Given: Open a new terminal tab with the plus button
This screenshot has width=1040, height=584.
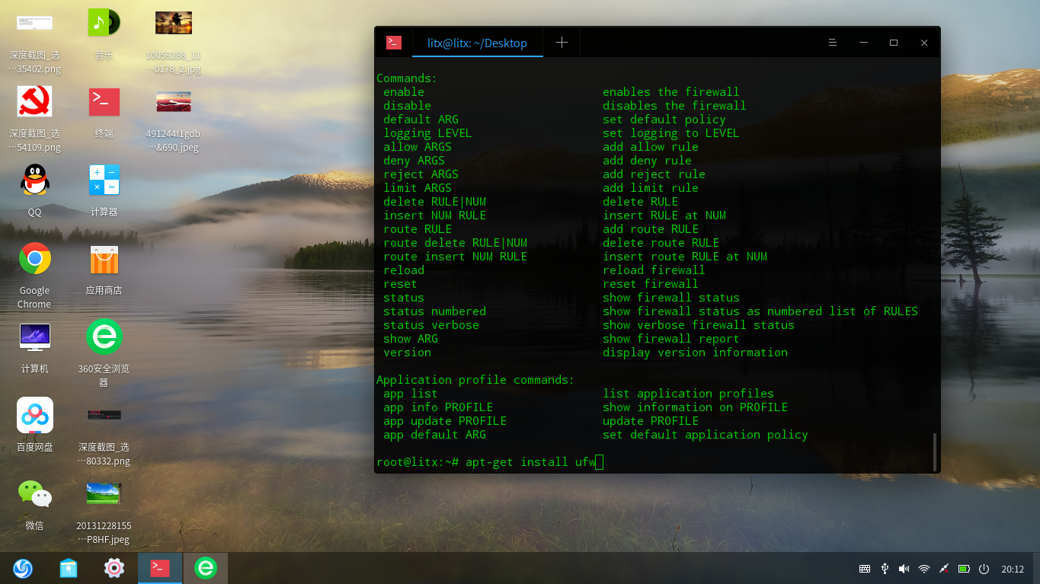Looking at the screenshot, I should click(562, 43).
